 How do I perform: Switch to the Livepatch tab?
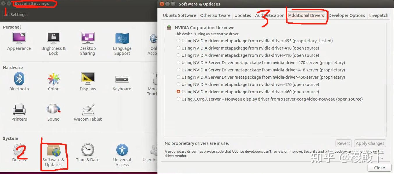pyautogui.click(x=379, y=15)
